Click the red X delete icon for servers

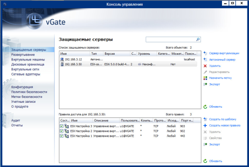(205, 66)
